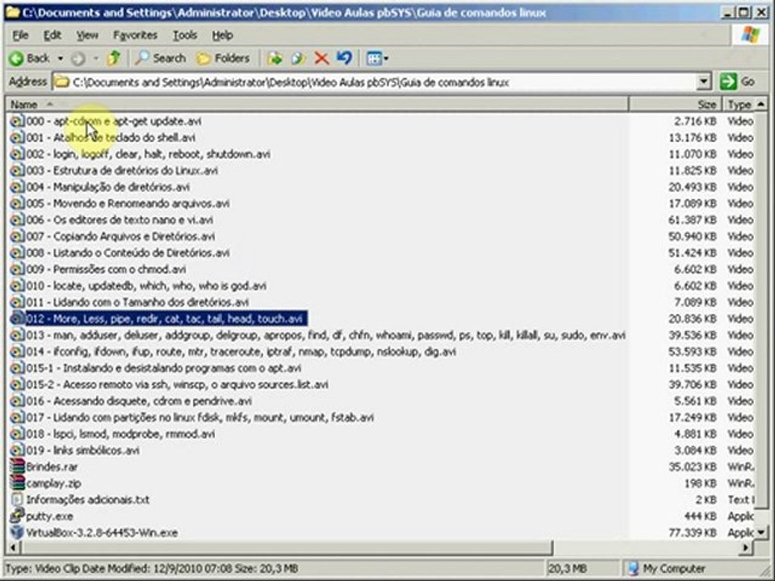Click icon of 006 - Os editores de texto file
The width and height of the screenshot is (775, 581).
click(17, 219)
